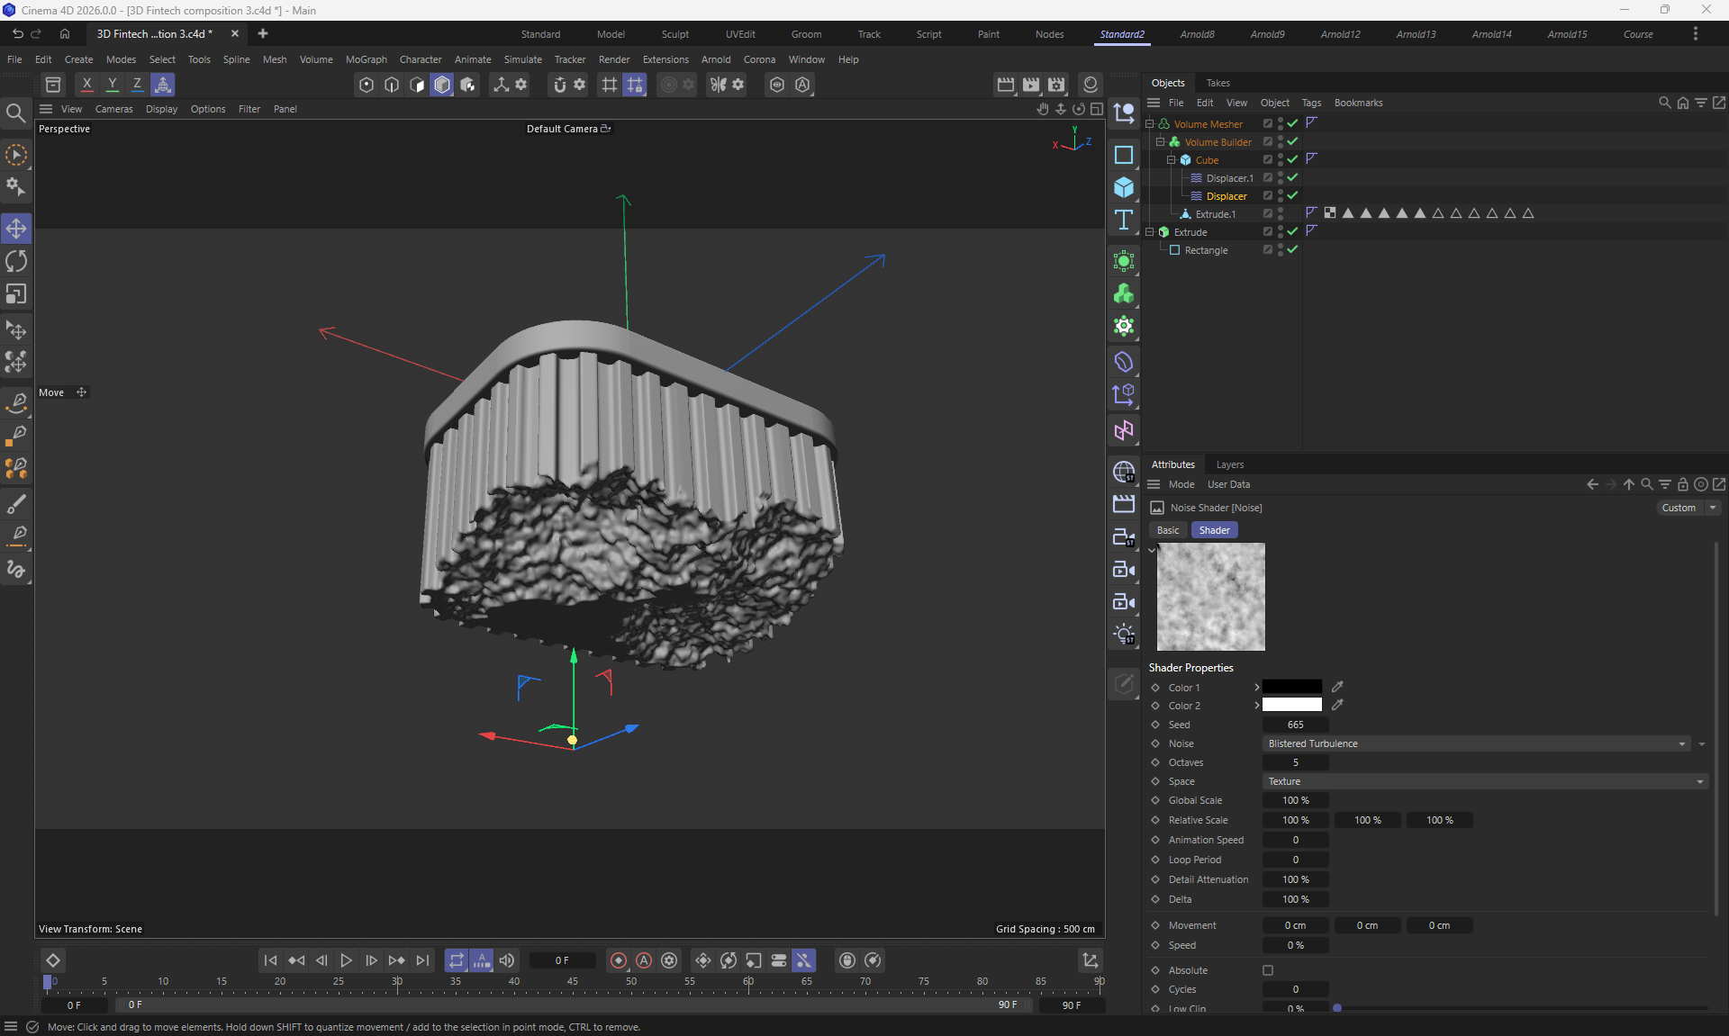Open the Render Settings icon

[1056, 85]
